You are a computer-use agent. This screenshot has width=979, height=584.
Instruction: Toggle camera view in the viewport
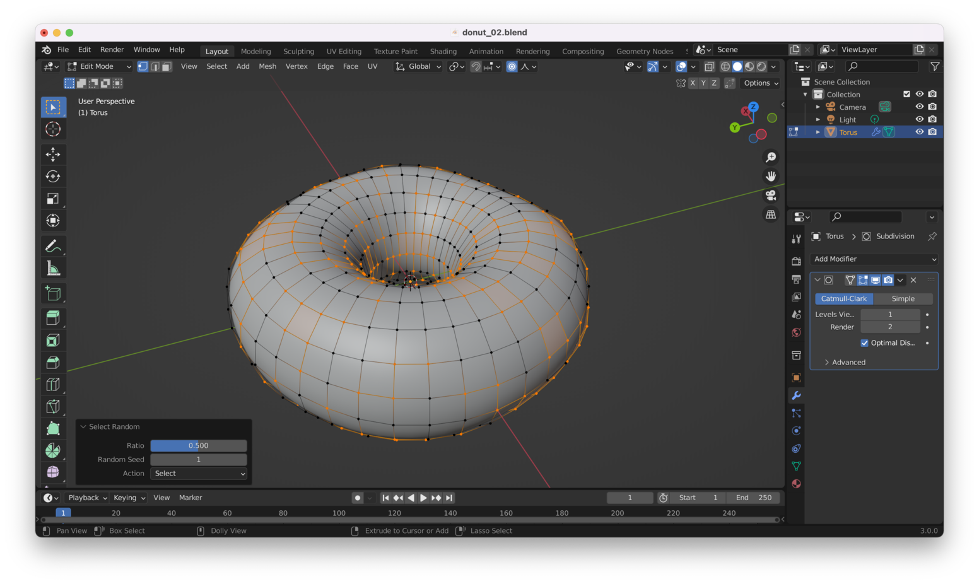pyautogui.click(x=771, y=196)
